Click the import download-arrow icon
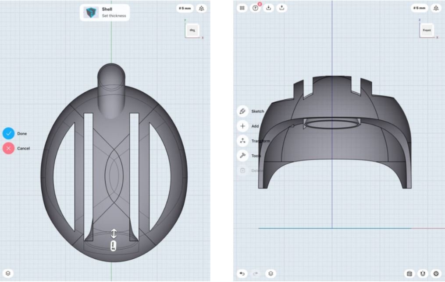The image size is (445, 282). 269,8
